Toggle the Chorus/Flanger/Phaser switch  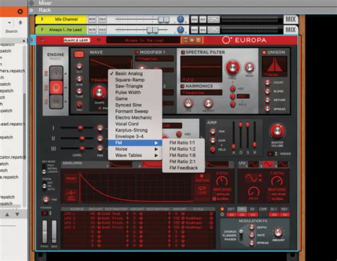coord(241,235)
